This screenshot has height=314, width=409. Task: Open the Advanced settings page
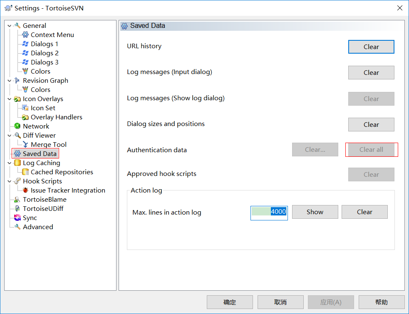click(38, 227)
